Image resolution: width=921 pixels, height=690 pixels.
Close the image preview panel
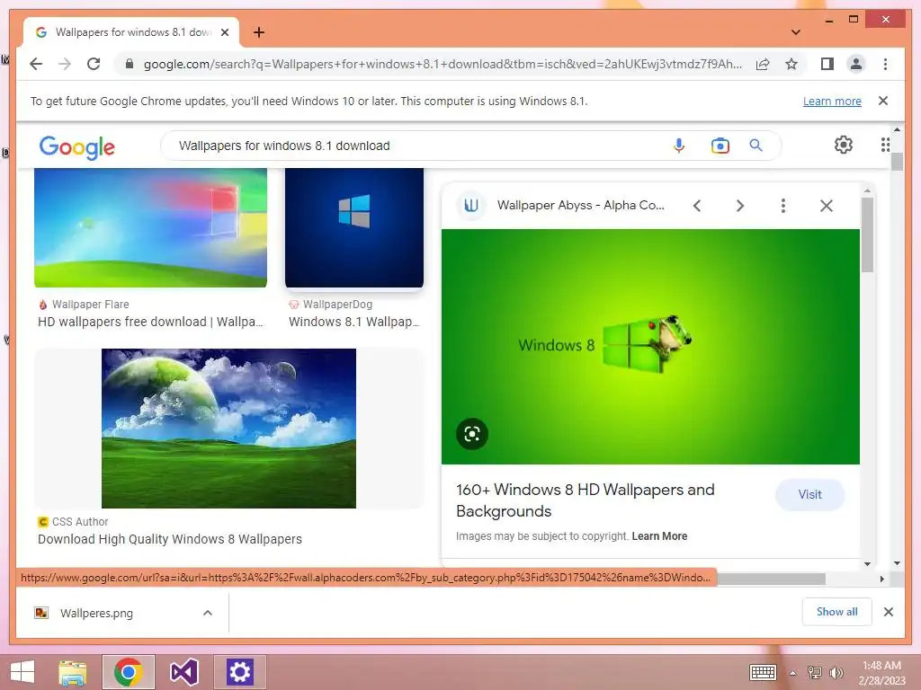click(x=827, y=206)
